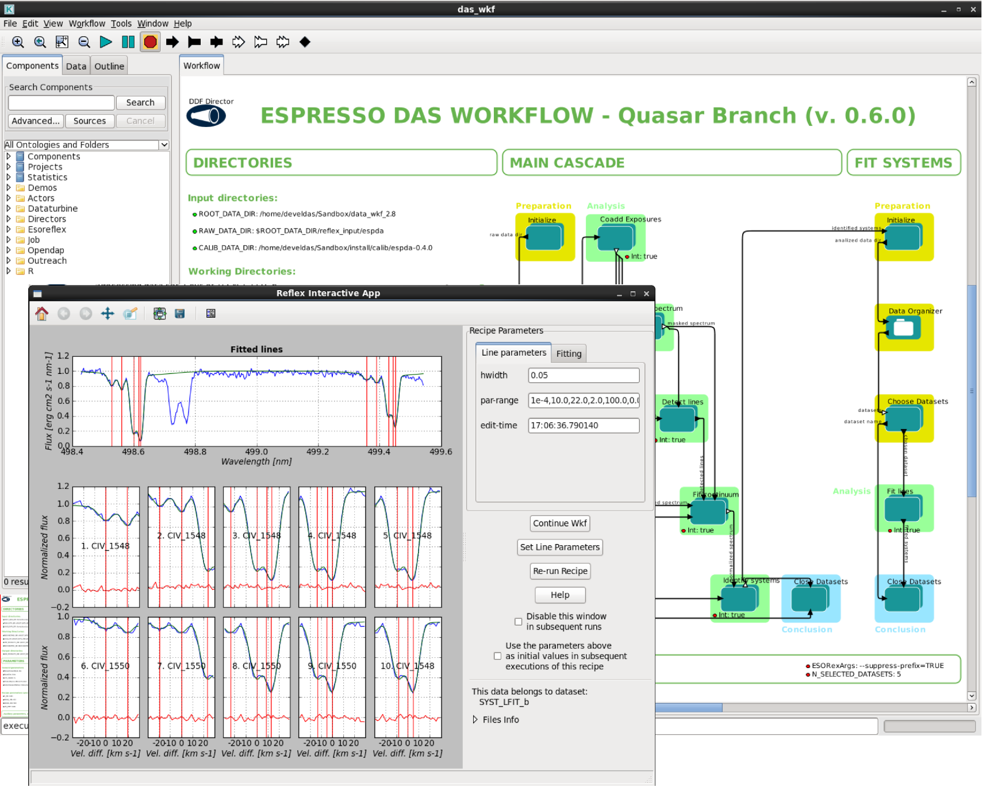Click the par-range input field
The height and width of the screenshot is (787, 982).
click(584, 400)
